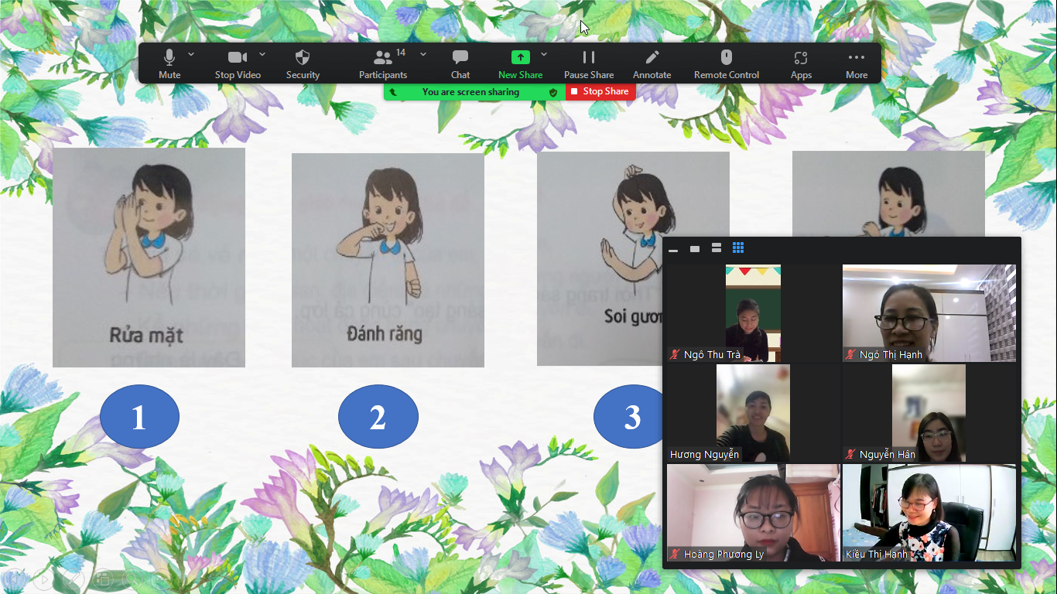Screen dimensions: 1057x594
Task: Go to next slide using play arrow
Action: pos(44,578)
